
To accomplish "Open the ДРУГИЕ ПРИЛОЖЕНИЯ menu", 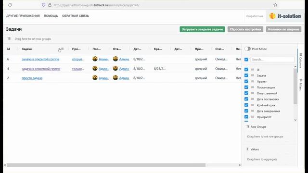I will (x=23, y=16).
